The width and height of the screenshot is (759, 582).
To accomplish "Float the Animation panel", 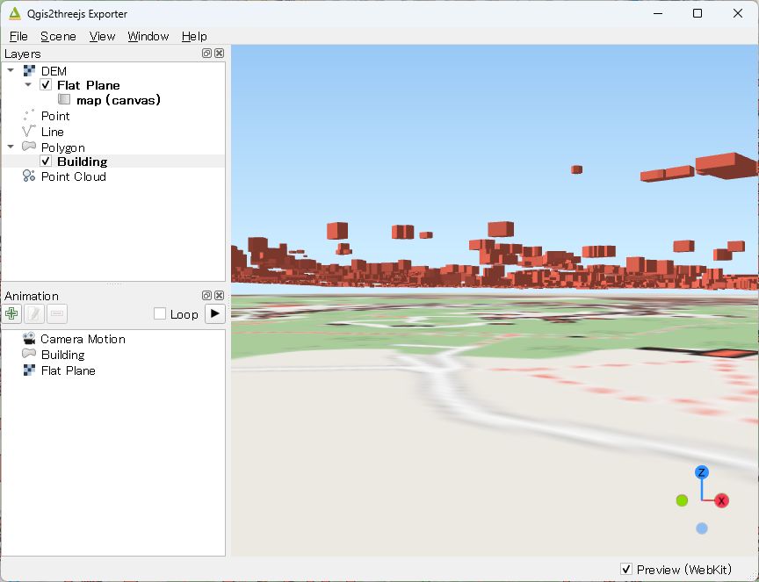I will pos(206,295).
